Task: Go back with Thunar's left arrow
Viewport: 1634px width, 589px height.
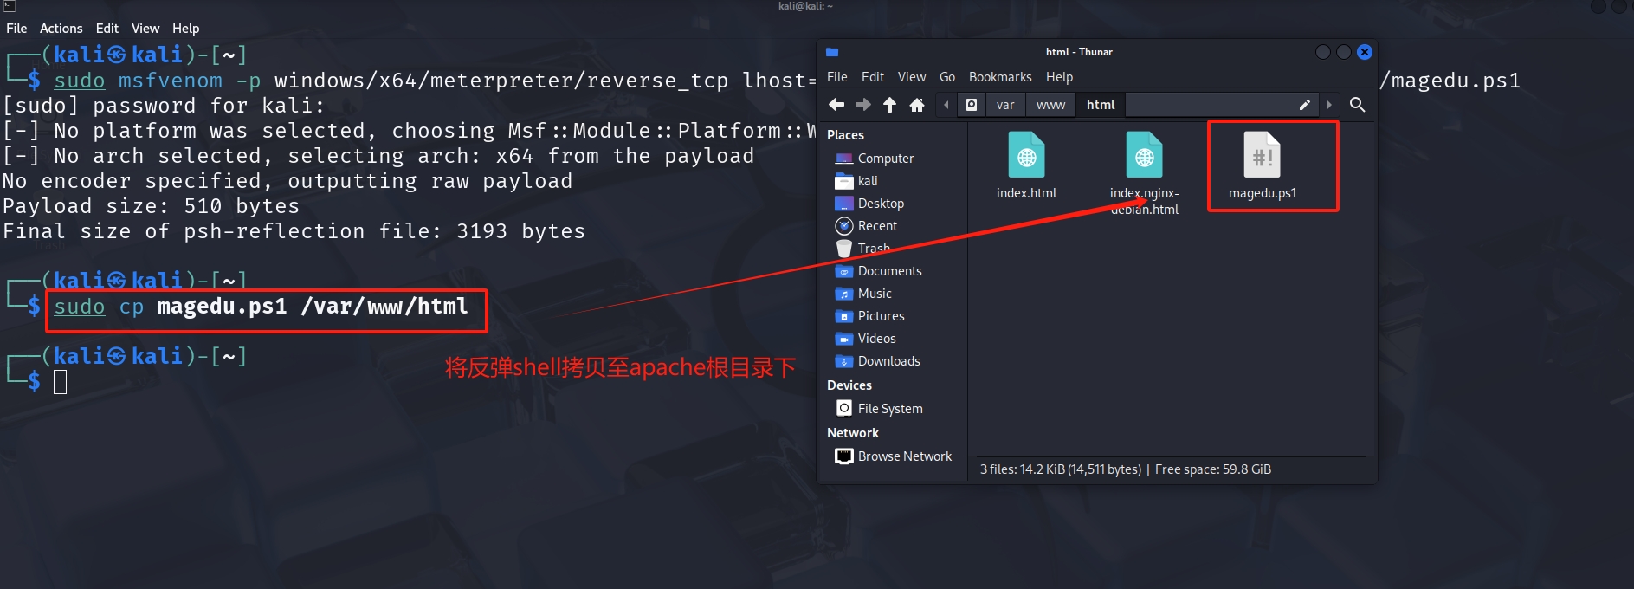Action: pyautogui.click(x=836, y=105)
